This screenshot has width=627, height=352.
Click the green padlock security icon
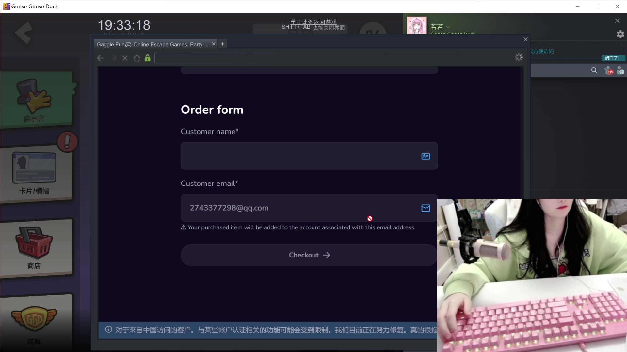point(147,58)
